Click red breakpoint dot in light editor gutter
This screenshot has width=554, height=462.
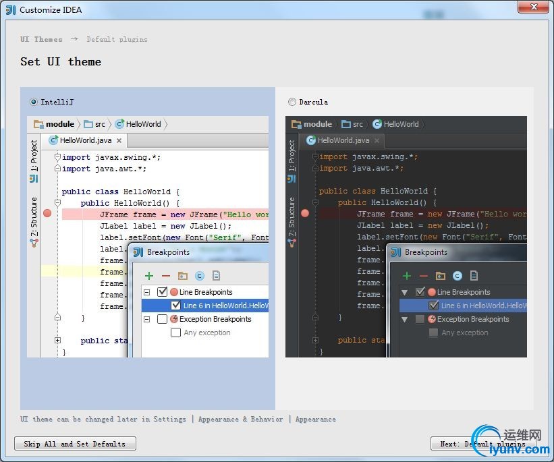point(47,213)
